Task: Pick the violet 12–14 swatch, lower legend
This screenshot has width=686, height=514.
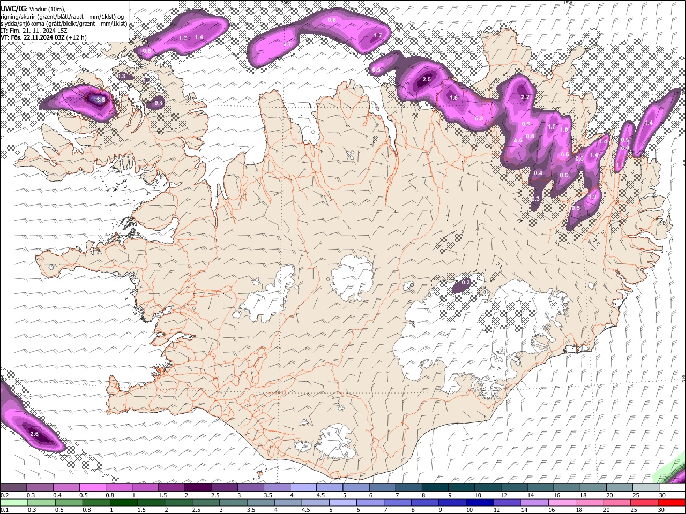Action: (507, 502)
